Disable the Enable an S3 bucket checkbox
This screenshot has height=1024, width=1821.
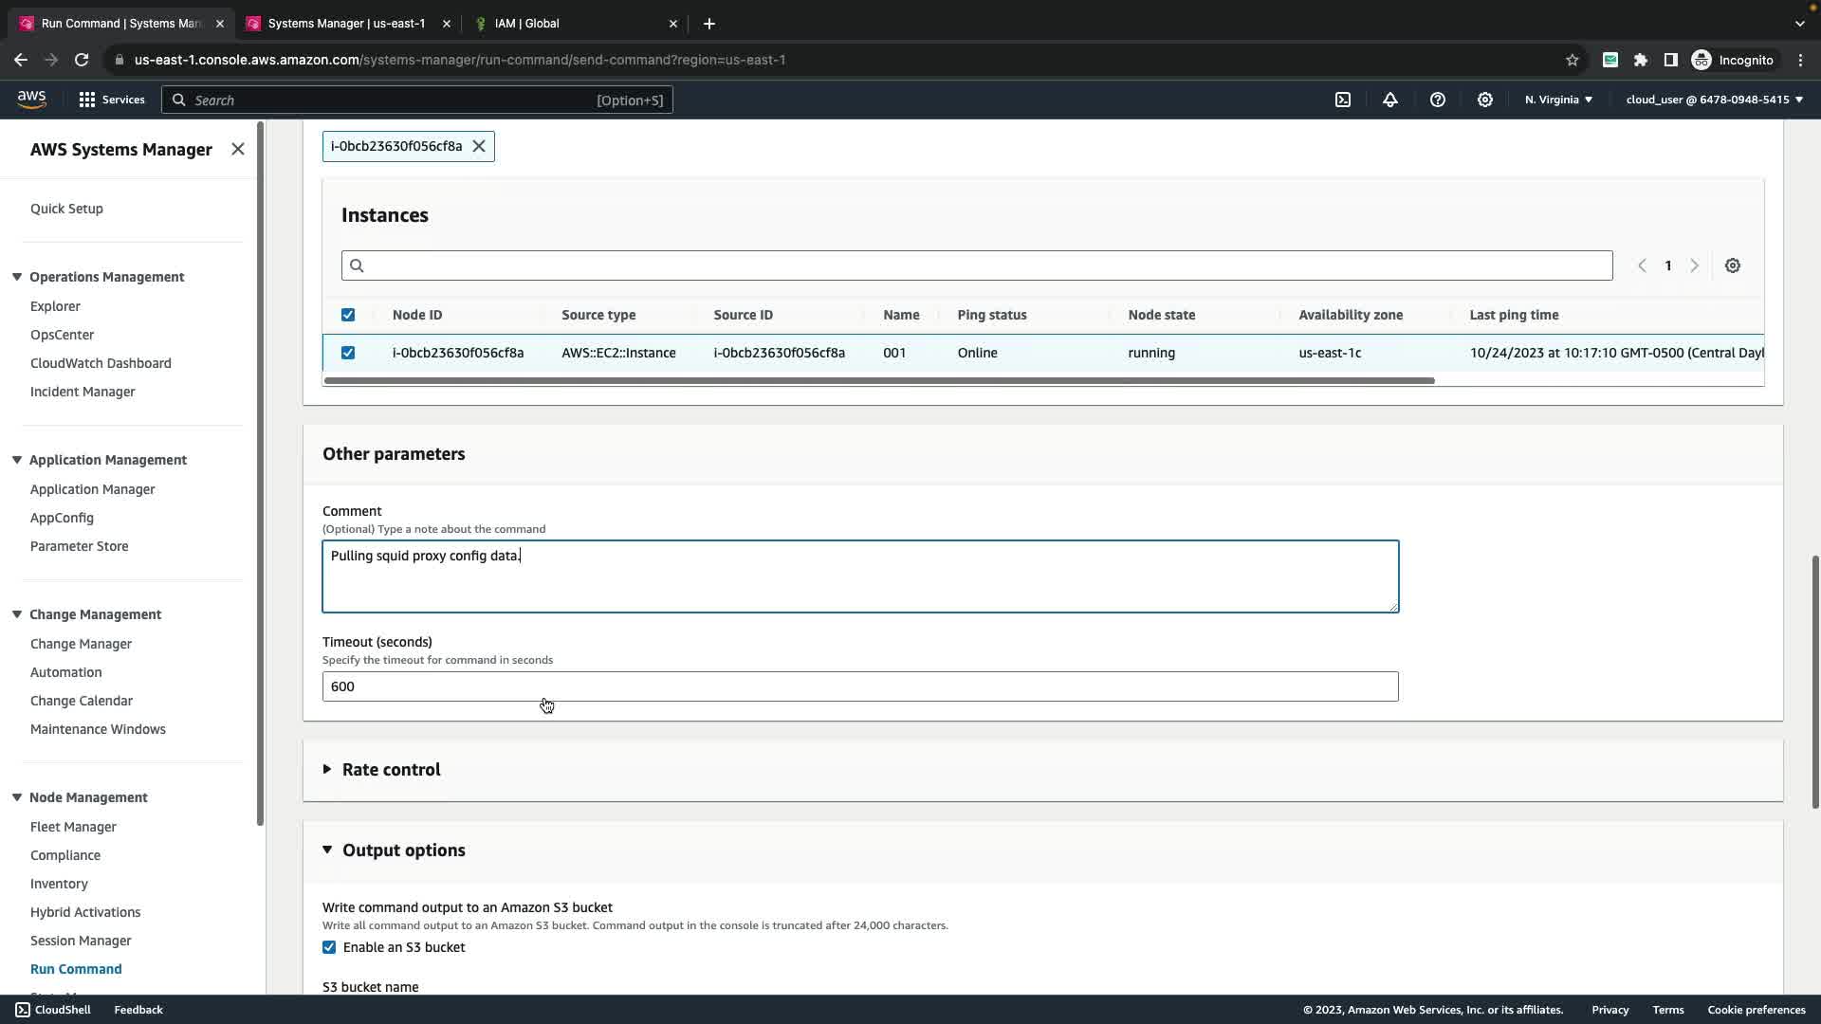329,947
